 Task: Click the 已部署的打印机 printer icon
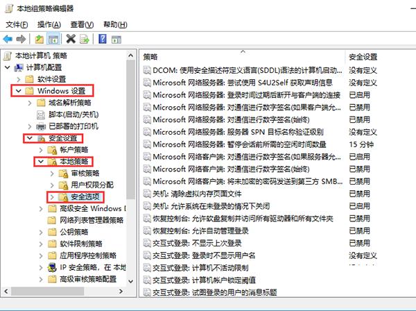[x=41, y=126]
